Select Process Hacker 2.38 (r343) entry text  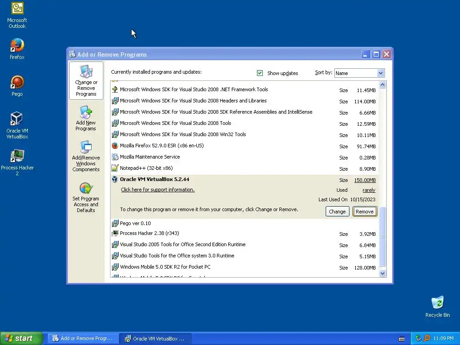pyautogui.click(x=149, y=233)
